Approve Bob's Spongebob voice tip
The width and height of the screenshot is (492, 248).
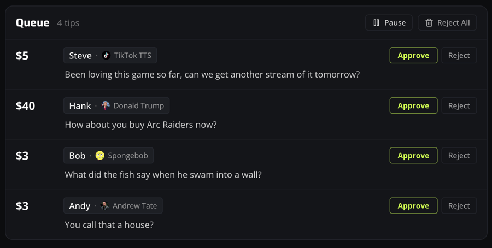coord(413,156)
